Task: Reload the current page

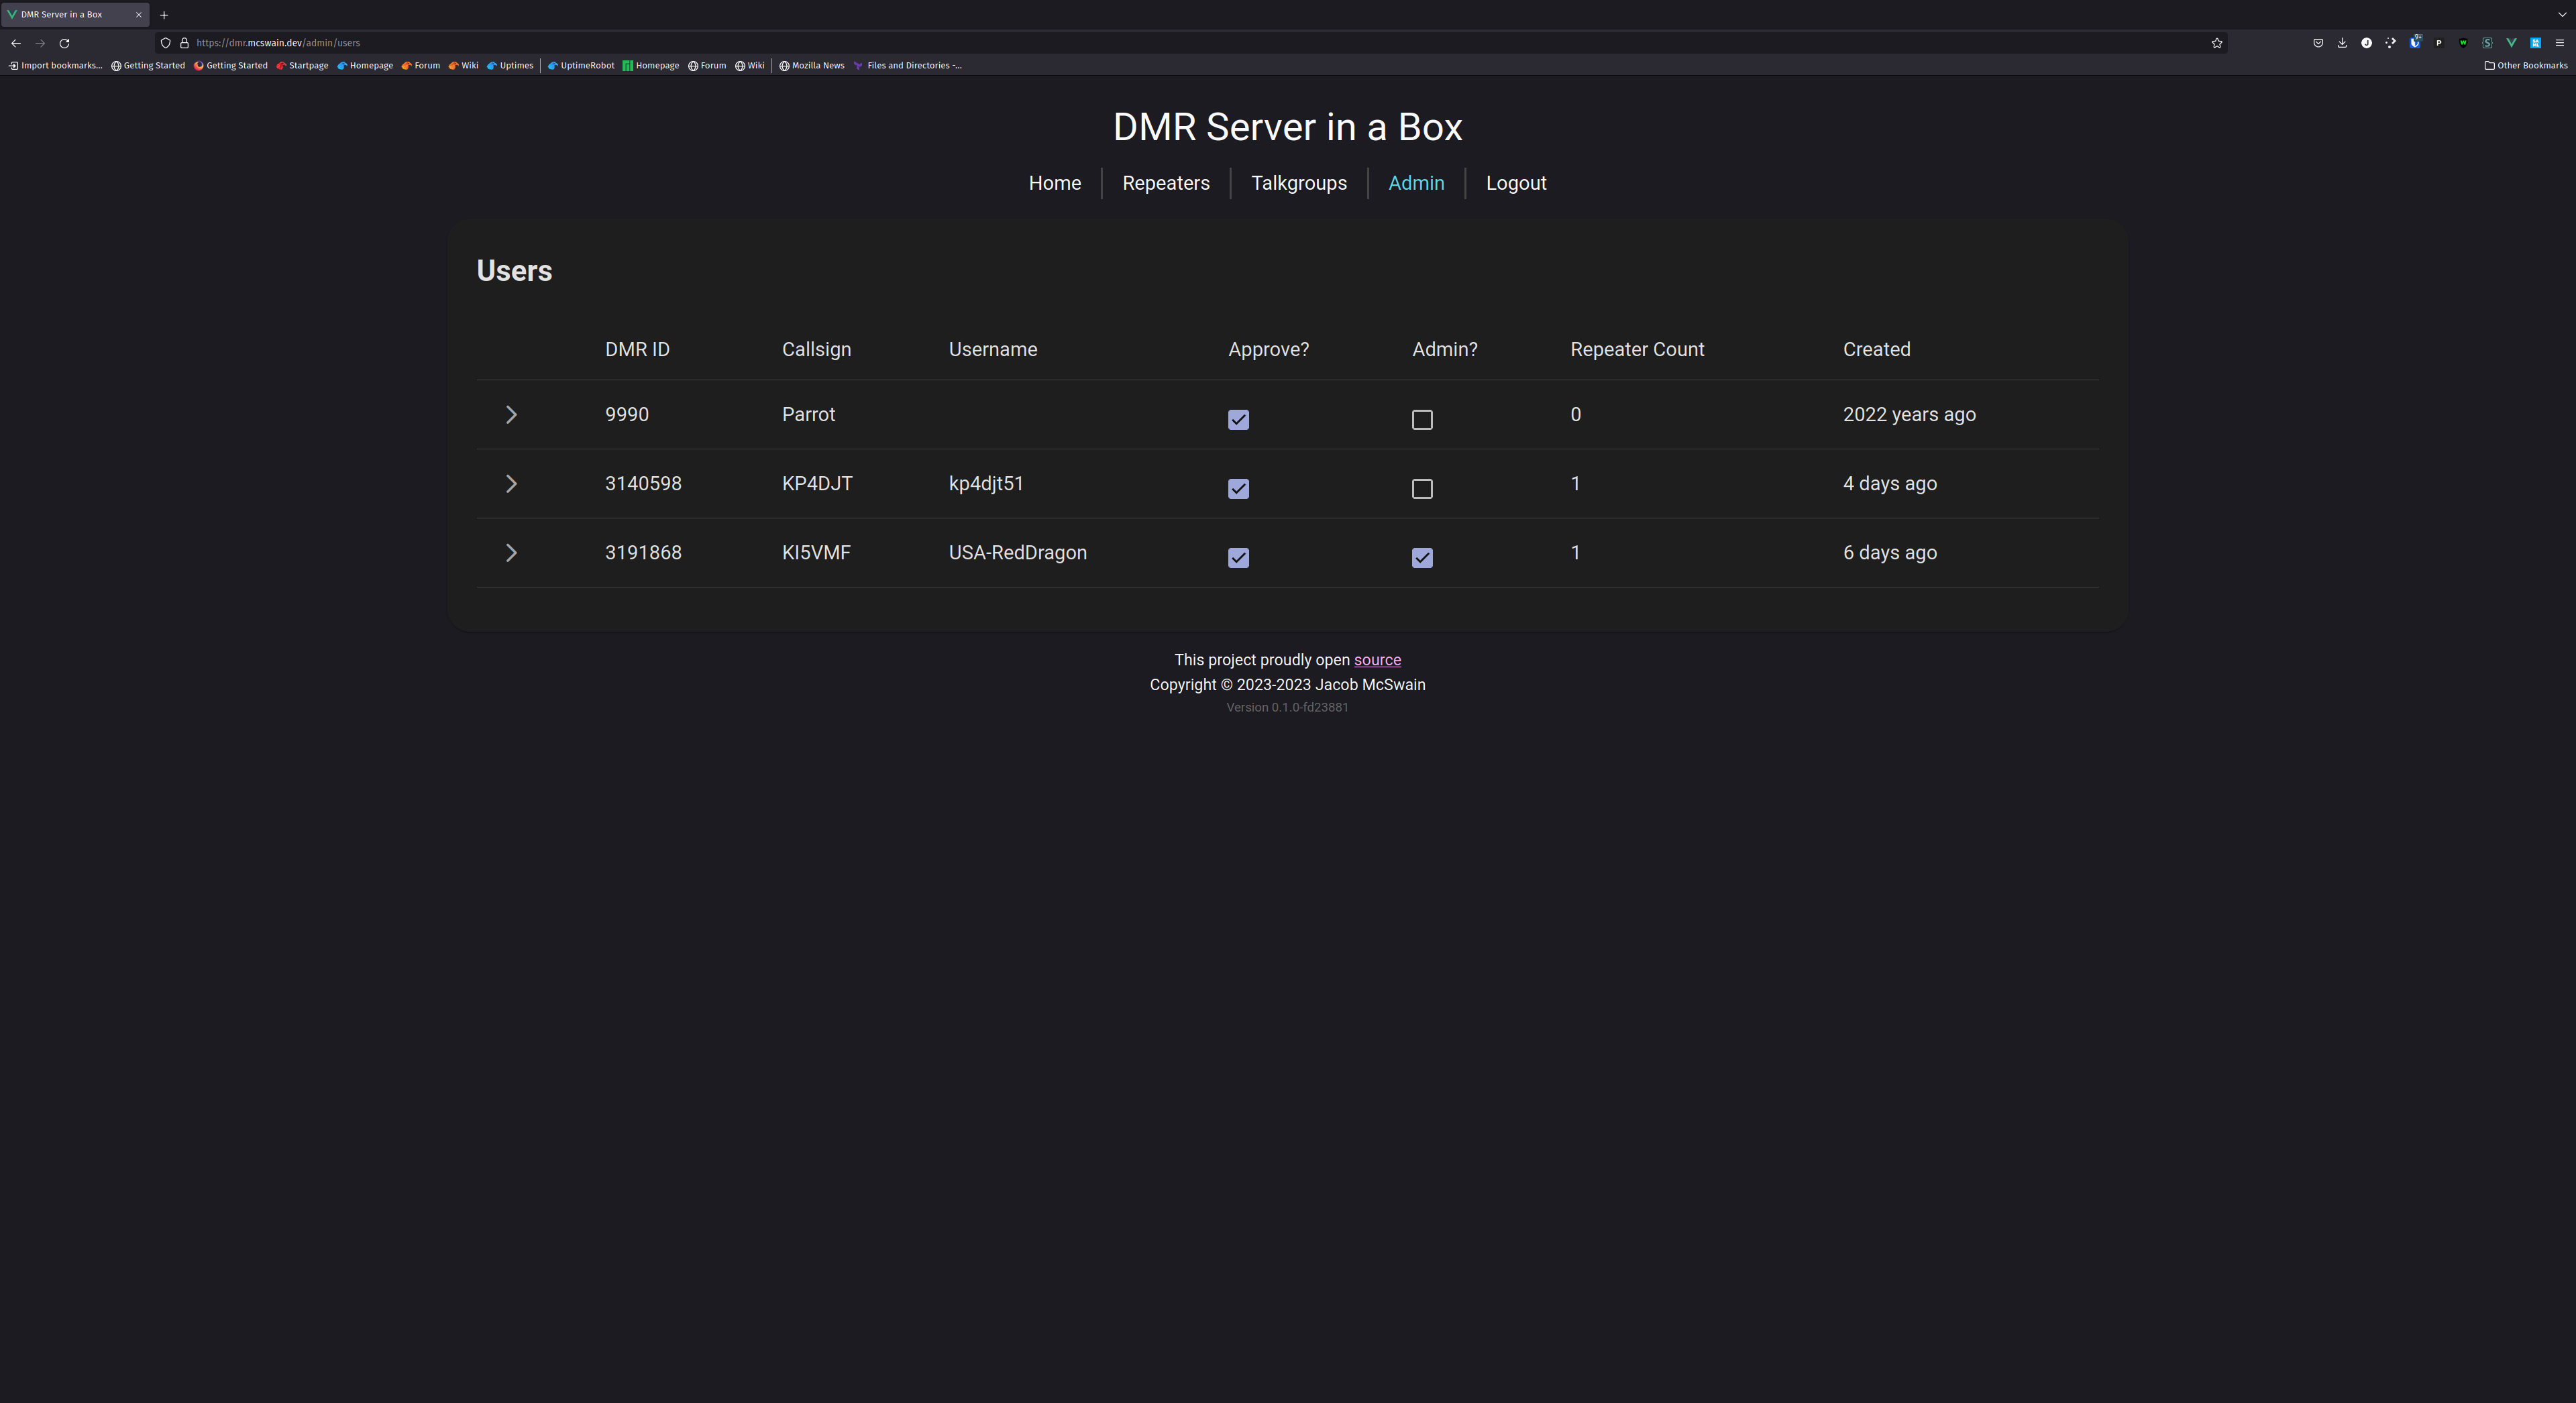Action: (65, 43)
